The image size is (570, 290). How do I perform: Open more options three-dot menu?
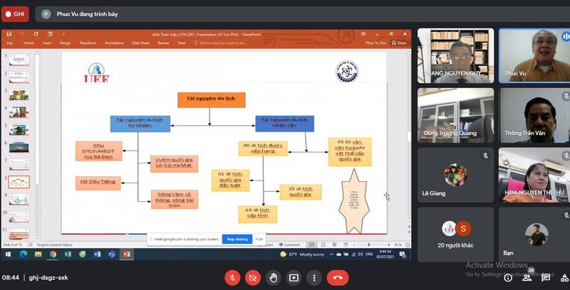pos(314,277)
